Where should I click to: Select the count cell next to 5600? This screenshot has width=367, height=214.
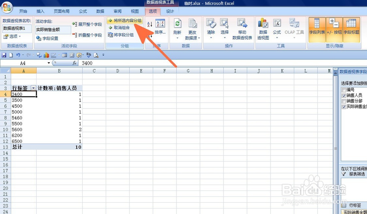[59, 129]
